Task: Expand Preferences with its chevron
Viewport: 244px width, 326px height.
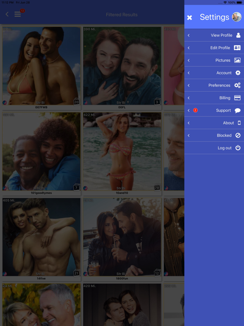Action: [x=189, y=85]
